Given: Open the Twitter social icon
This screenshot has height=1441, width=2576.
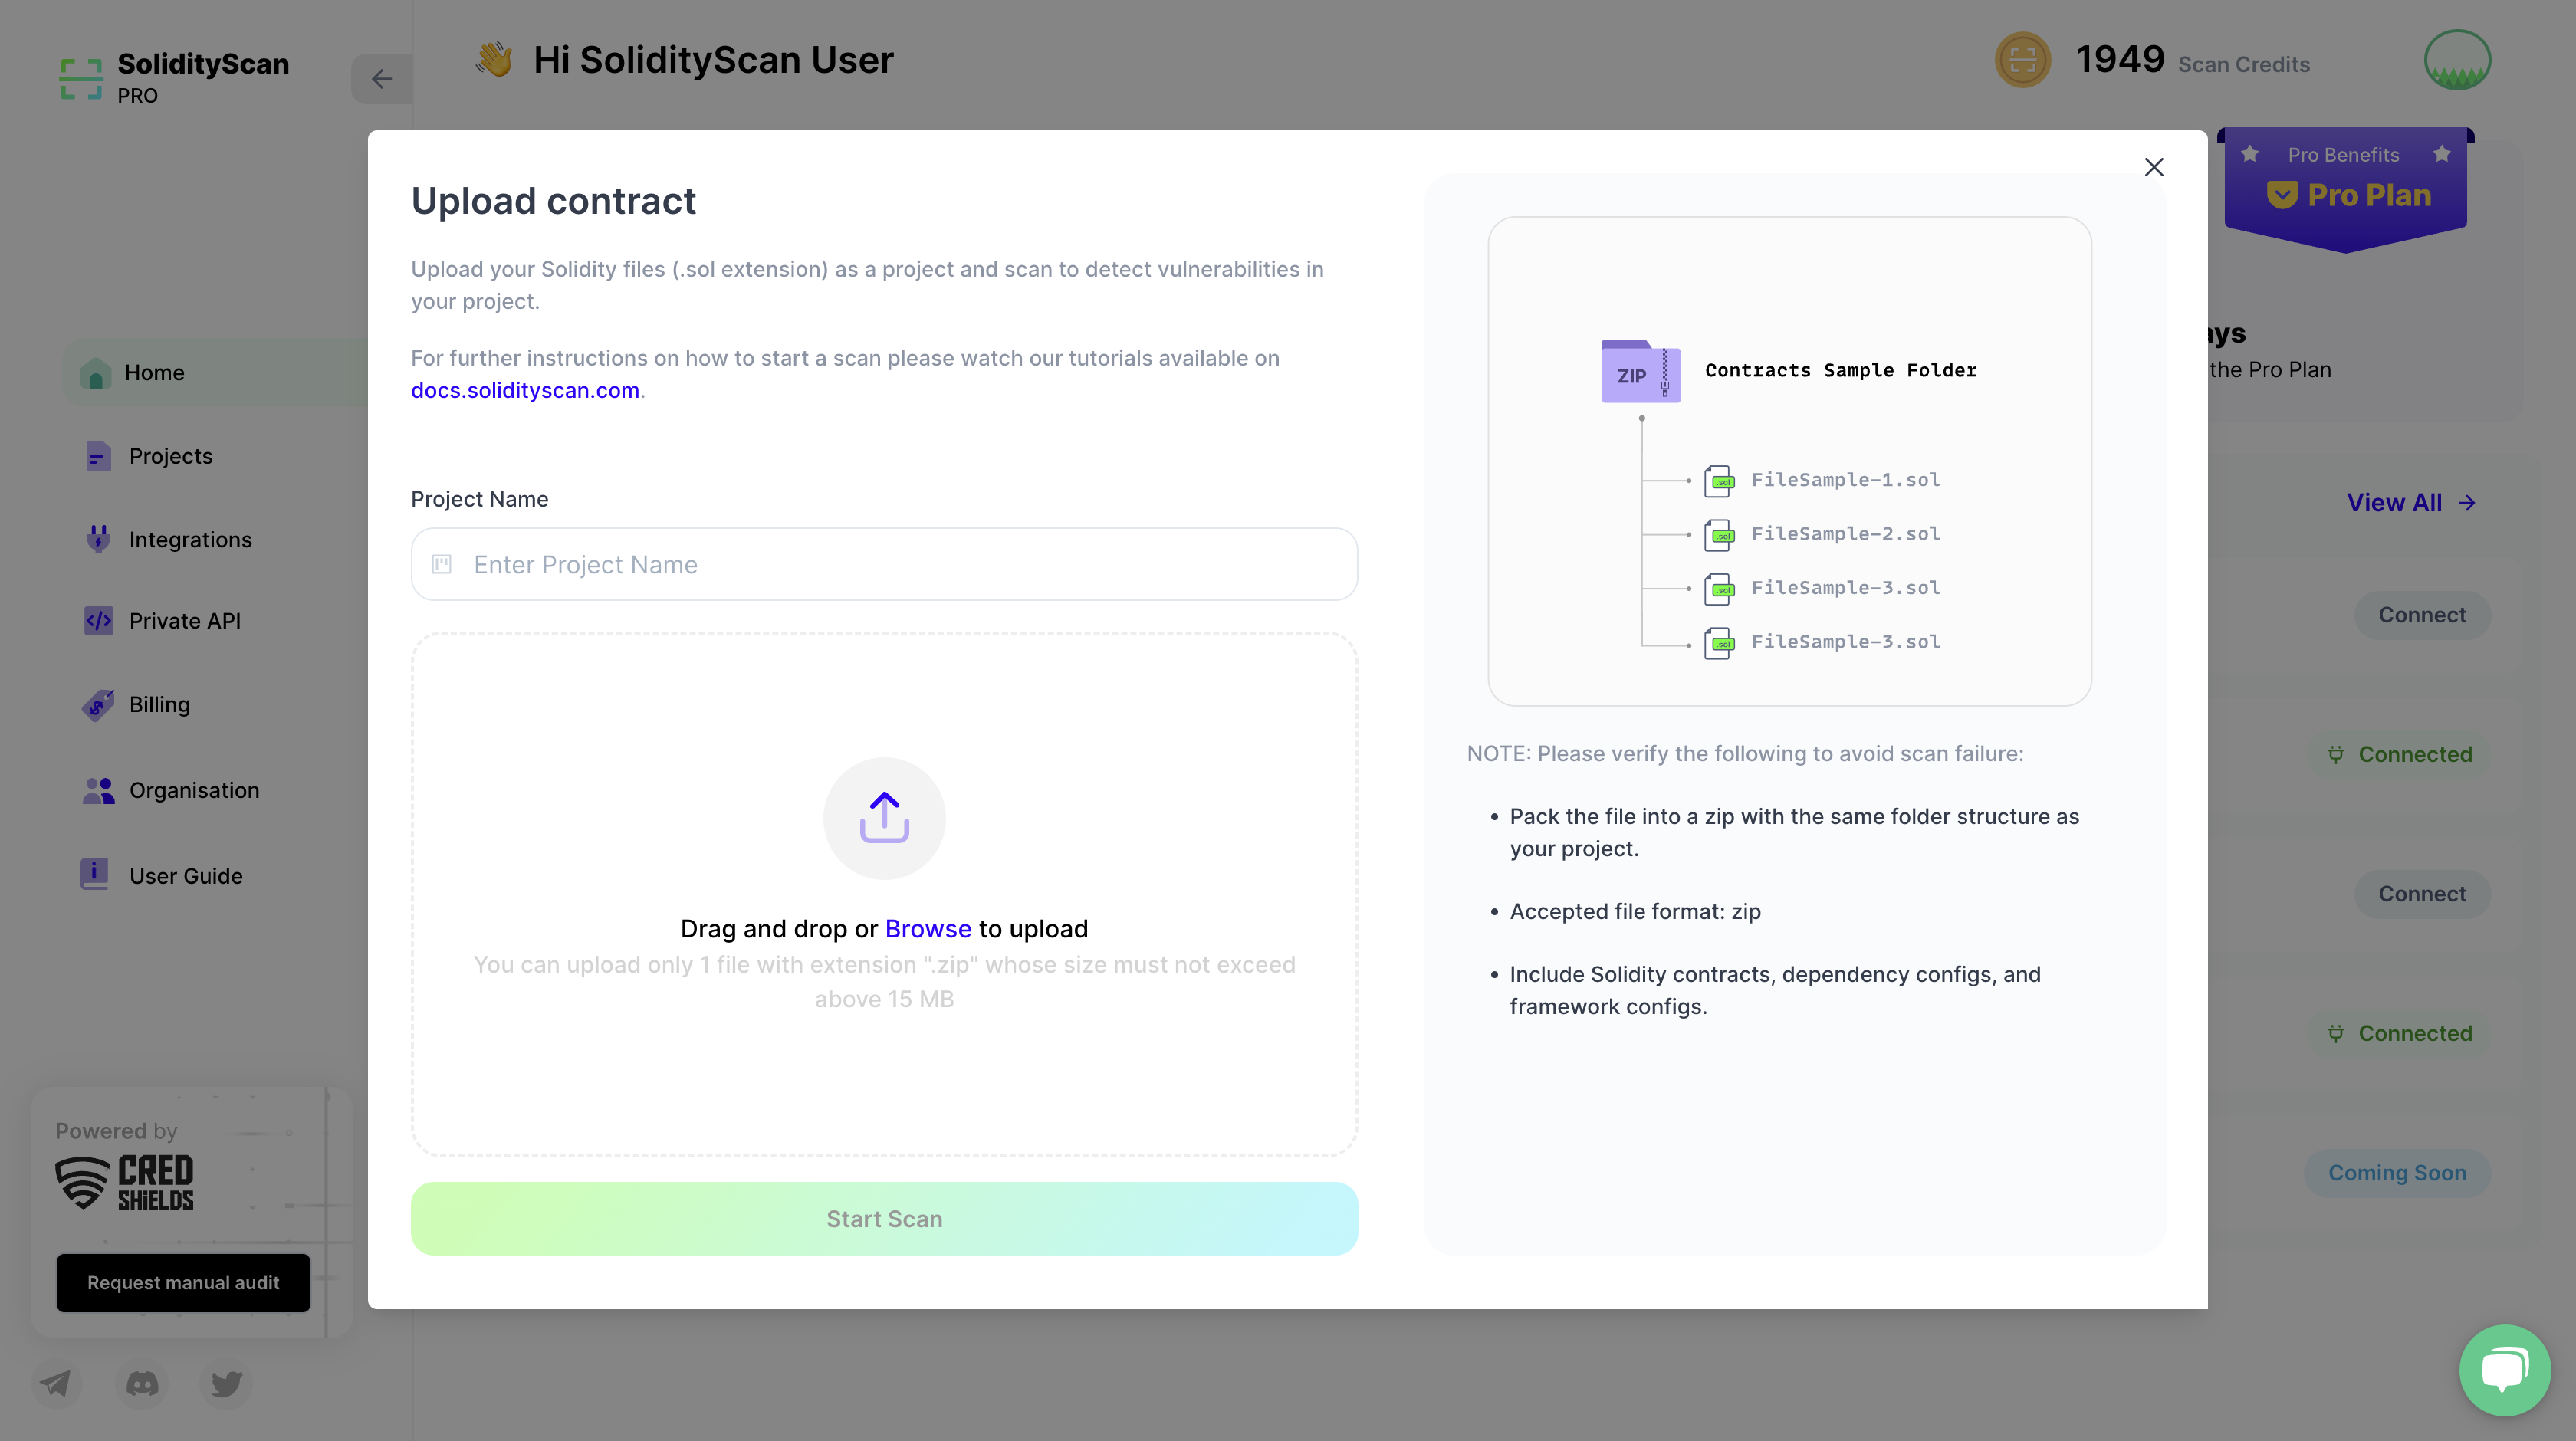Looking at the screenshot, I should coord(226,1383).
